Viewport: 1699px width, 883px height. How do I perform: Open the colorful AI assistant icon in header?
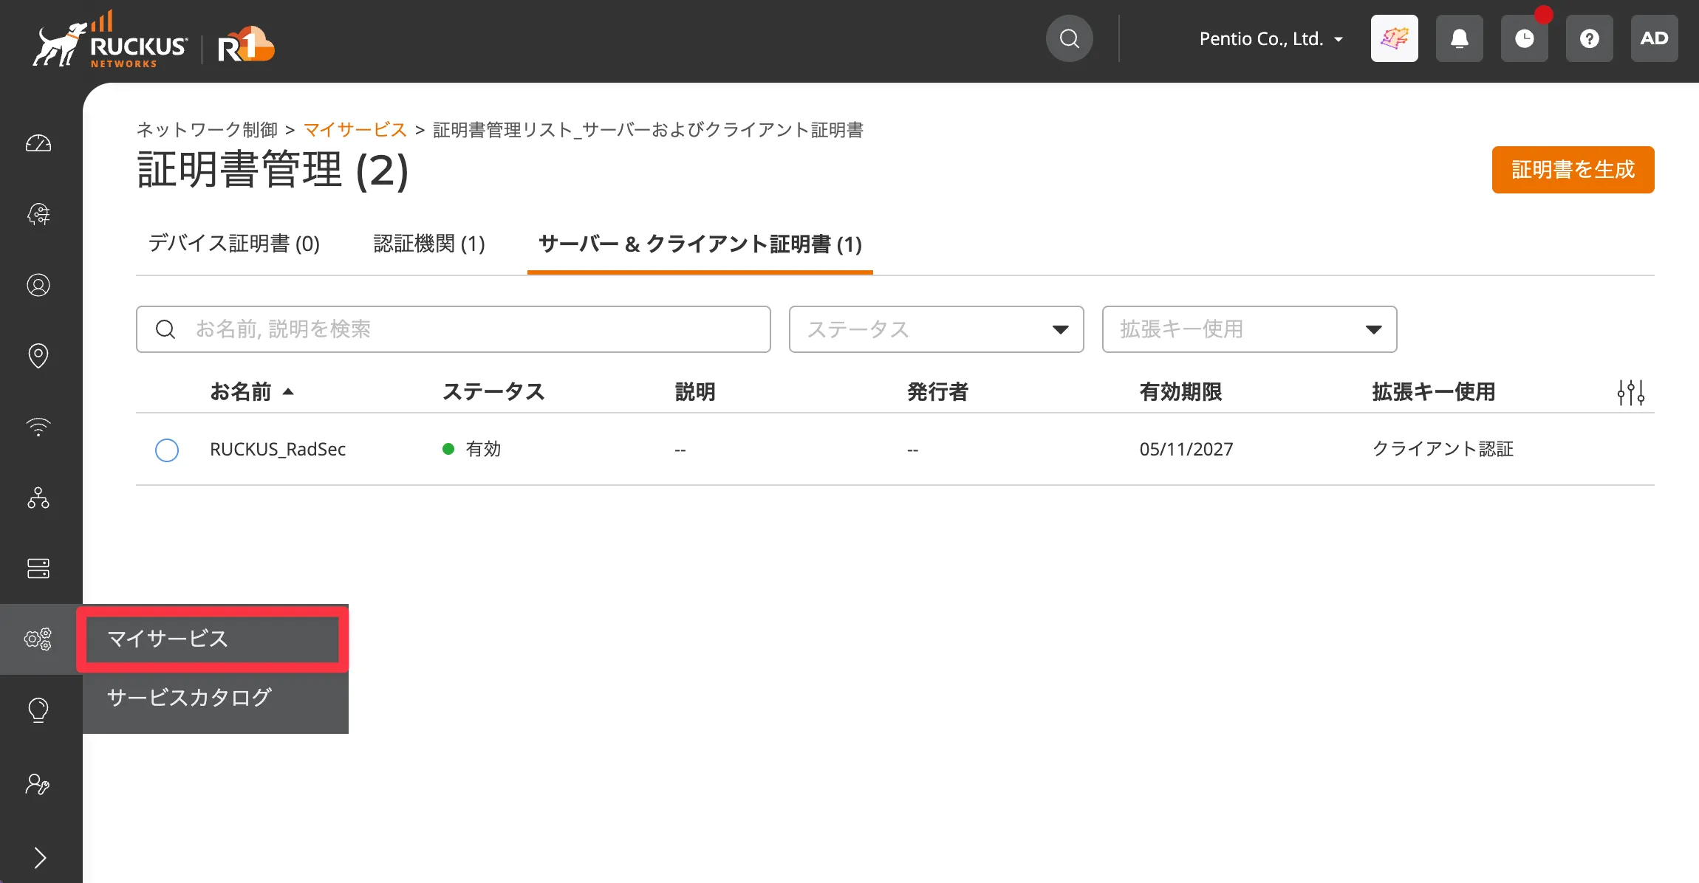click(x=1395, y=38)
